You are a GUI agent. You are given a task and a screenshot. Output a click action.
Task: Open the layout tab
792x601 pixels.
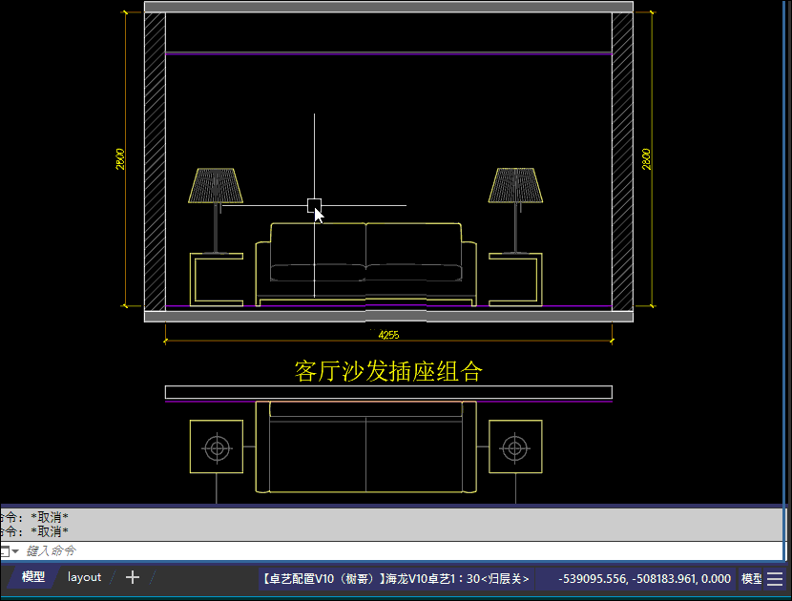point(84,577)
